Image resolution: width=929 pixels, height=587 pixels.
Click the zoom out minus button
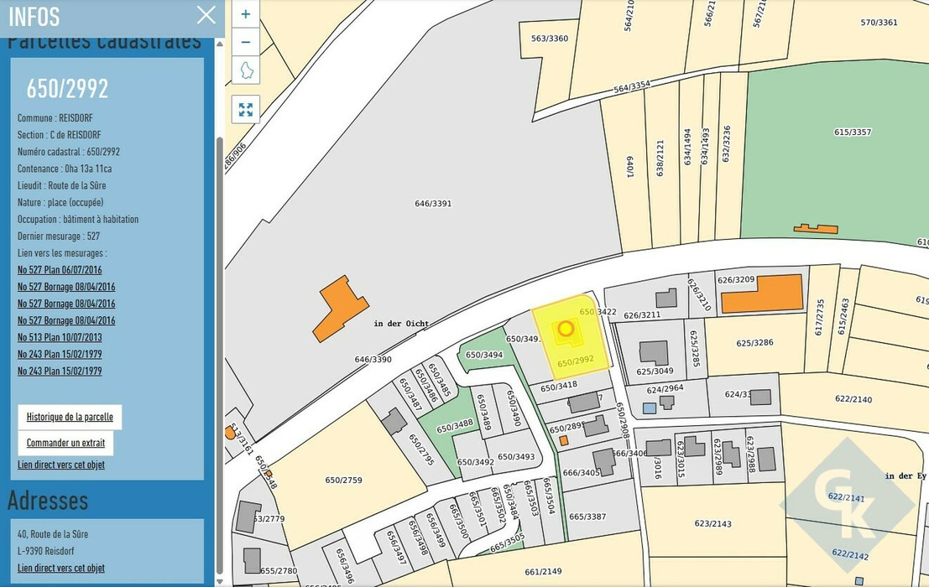(x=245, y=42)
